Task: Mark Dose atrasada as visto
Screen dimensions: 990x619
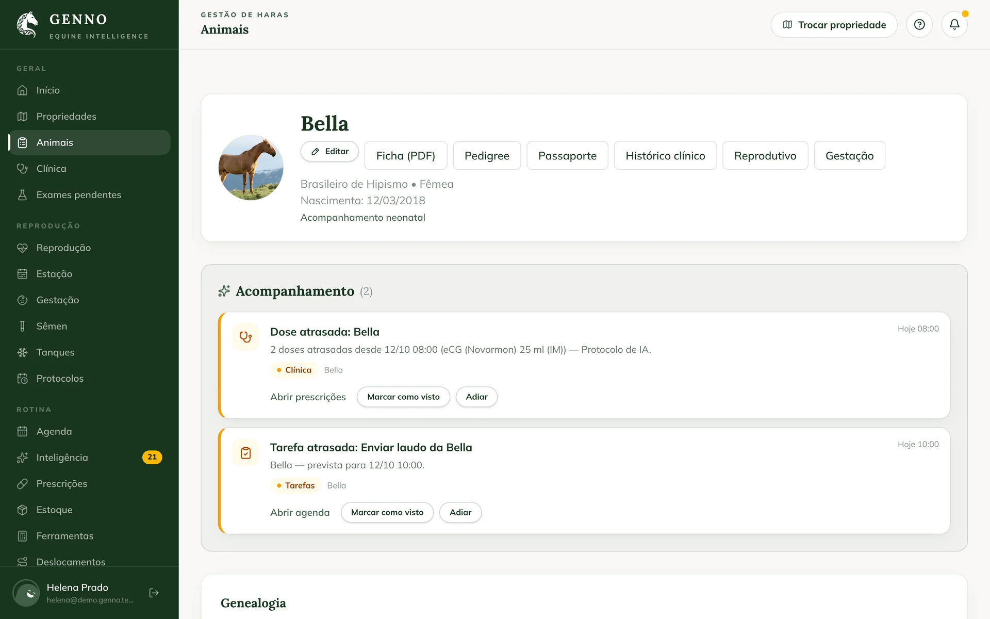Action: point(403,397)
